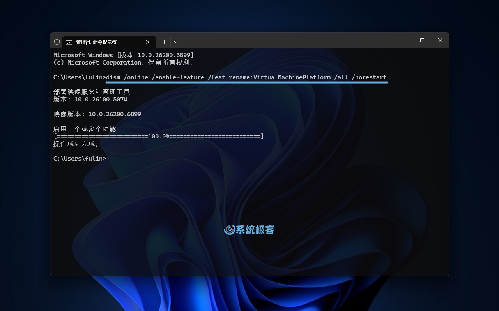Click the empty C:\Users\fulin> prompt line
499x311 pixels.
(80, 159)
